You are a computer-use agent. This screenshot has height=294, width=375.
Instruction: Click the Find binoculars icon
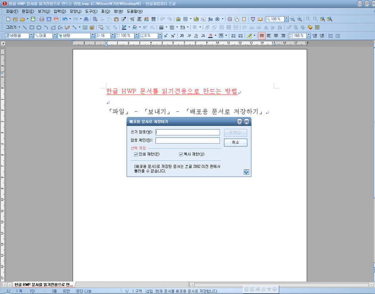(86, 19)
